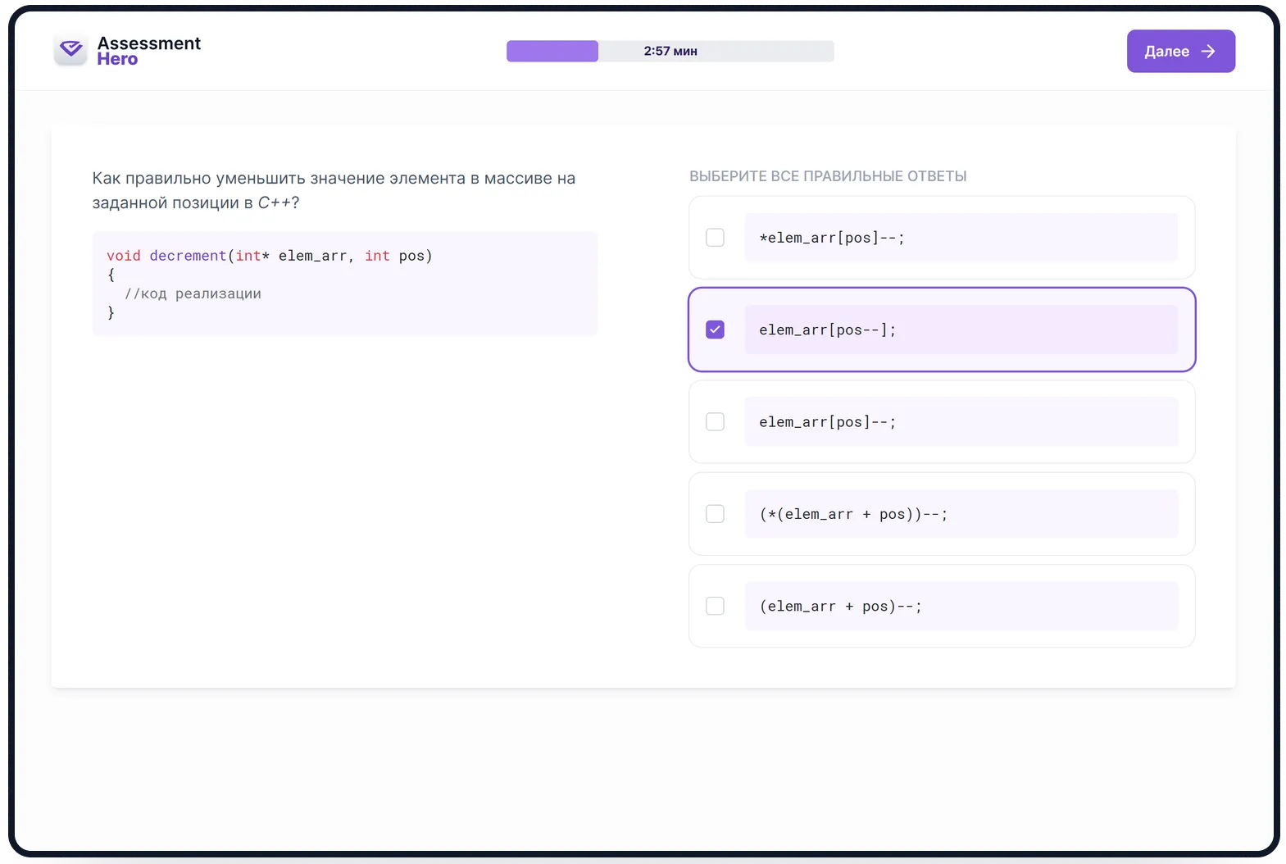Click the Assessment Hero brand name text
The image size is (1286, 864).
(148, 51)
